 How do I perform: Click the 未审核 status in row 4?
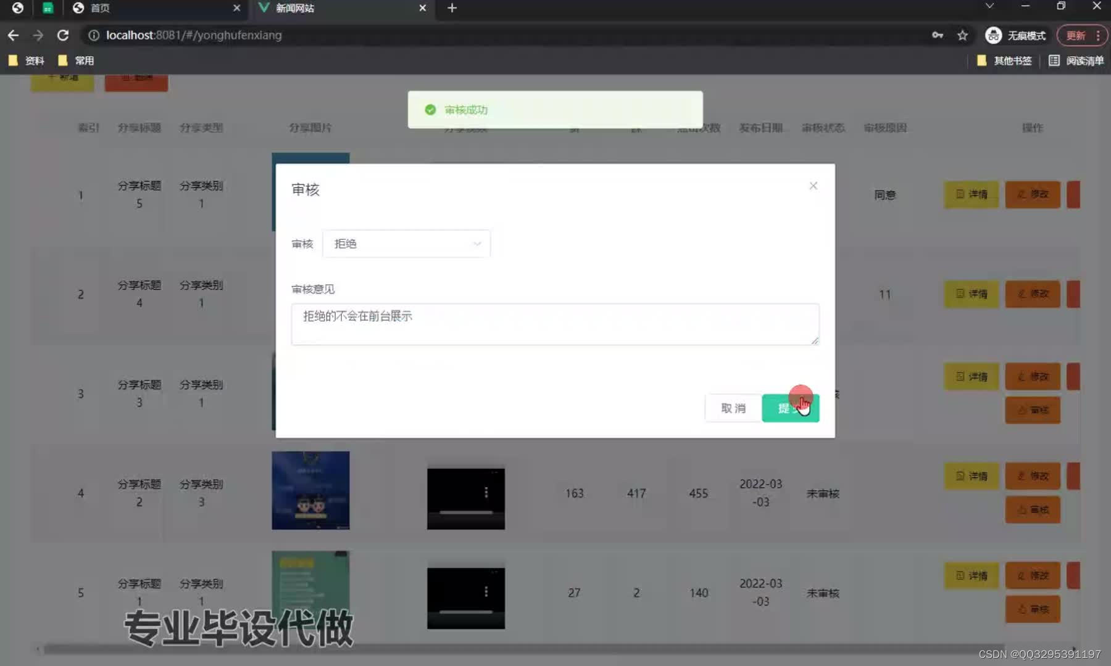click(823, 493)
